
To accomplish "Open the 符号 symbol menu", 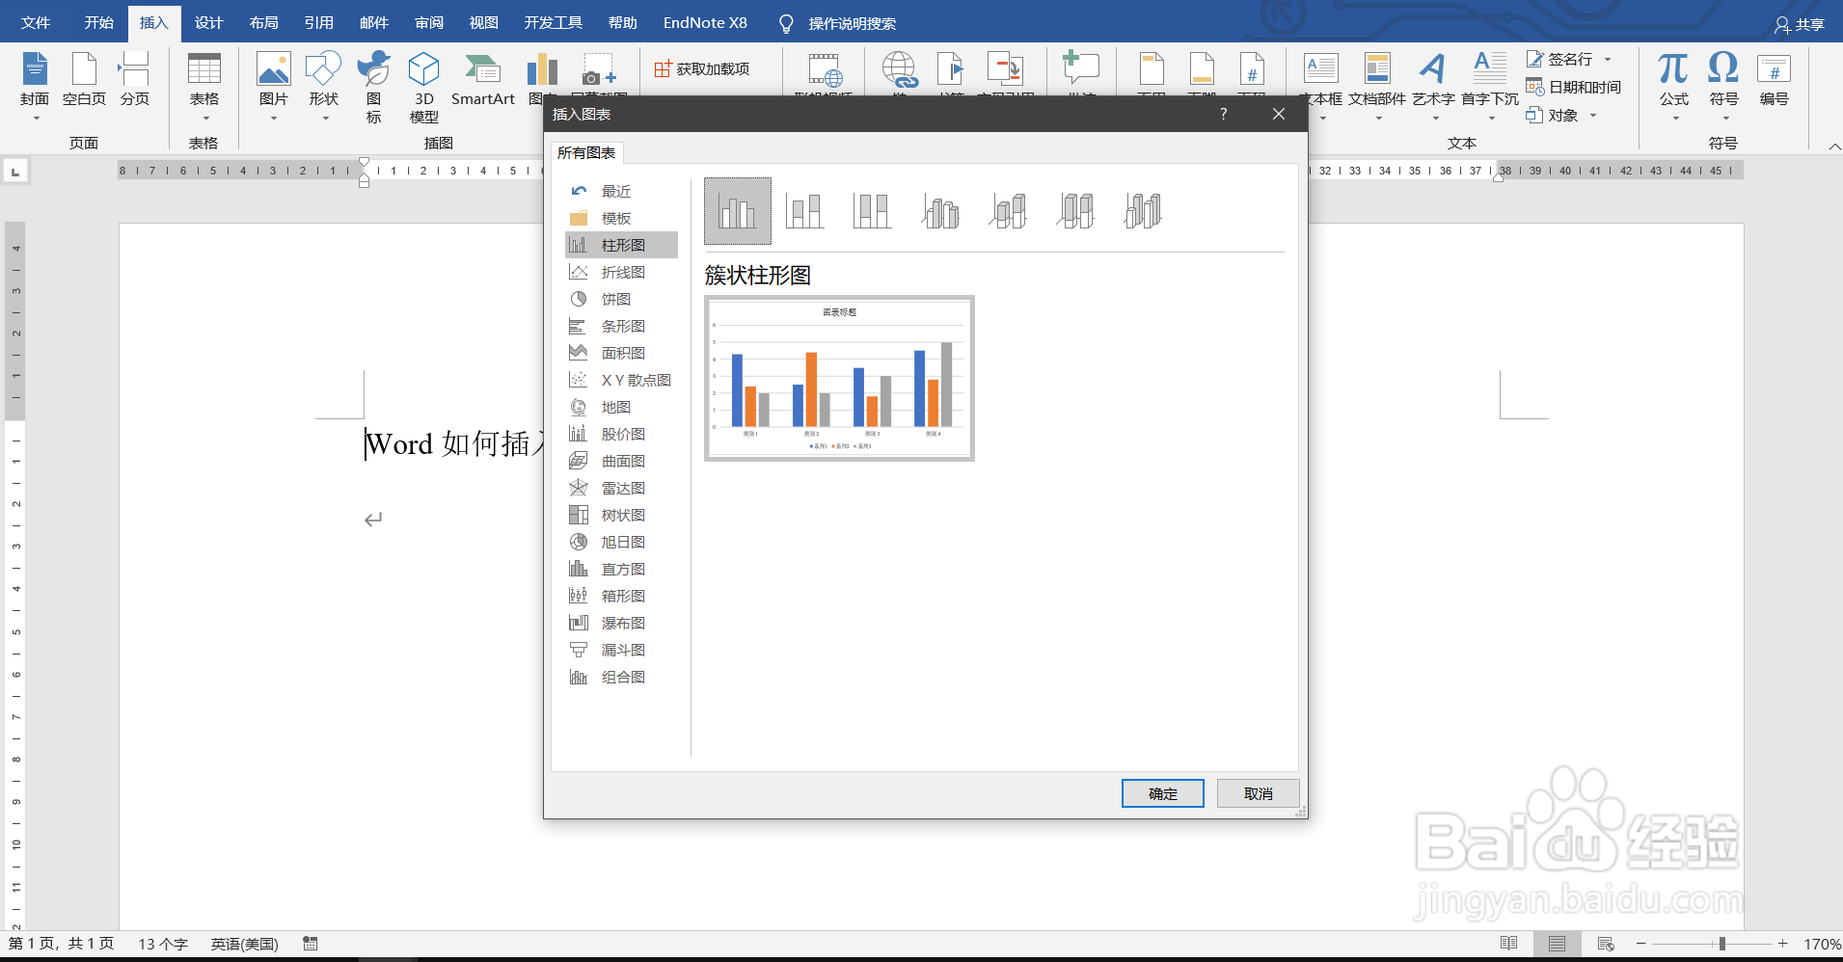I will (1723, 87).
